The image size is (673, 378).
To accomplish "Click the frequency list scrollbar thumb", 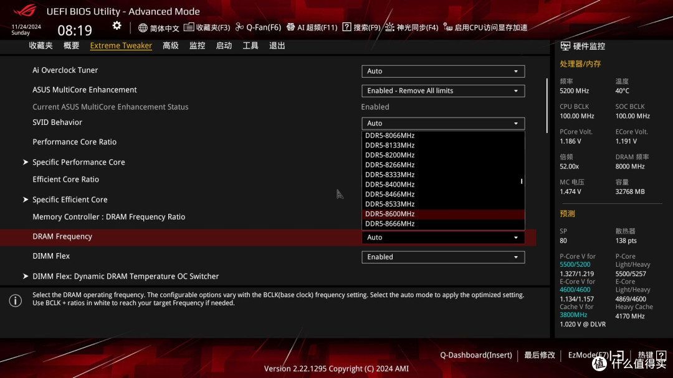I will (x=522, y=182).
